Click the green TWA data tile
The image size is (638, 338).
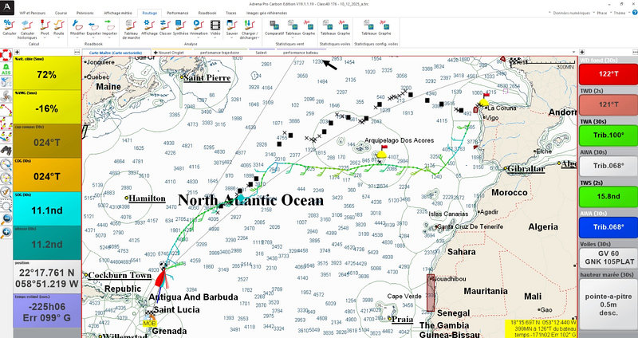[x=608, y=135]
